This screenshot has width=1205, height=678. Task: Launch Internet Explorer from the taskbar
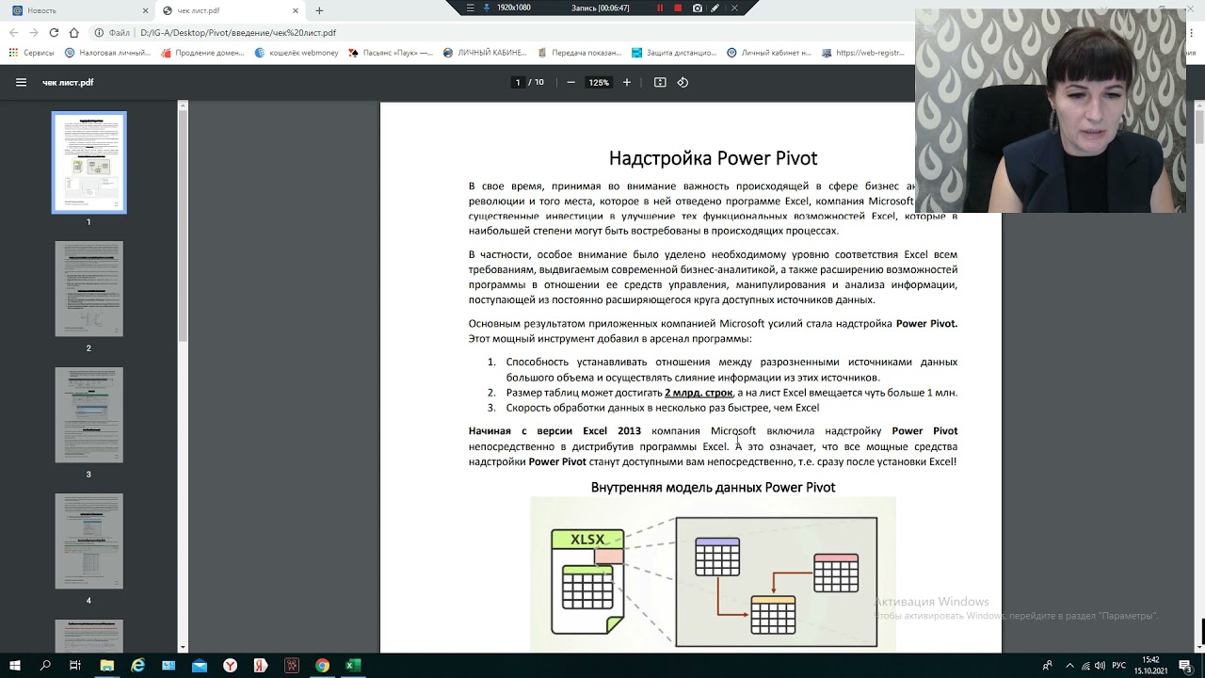(x=138, y=665)
